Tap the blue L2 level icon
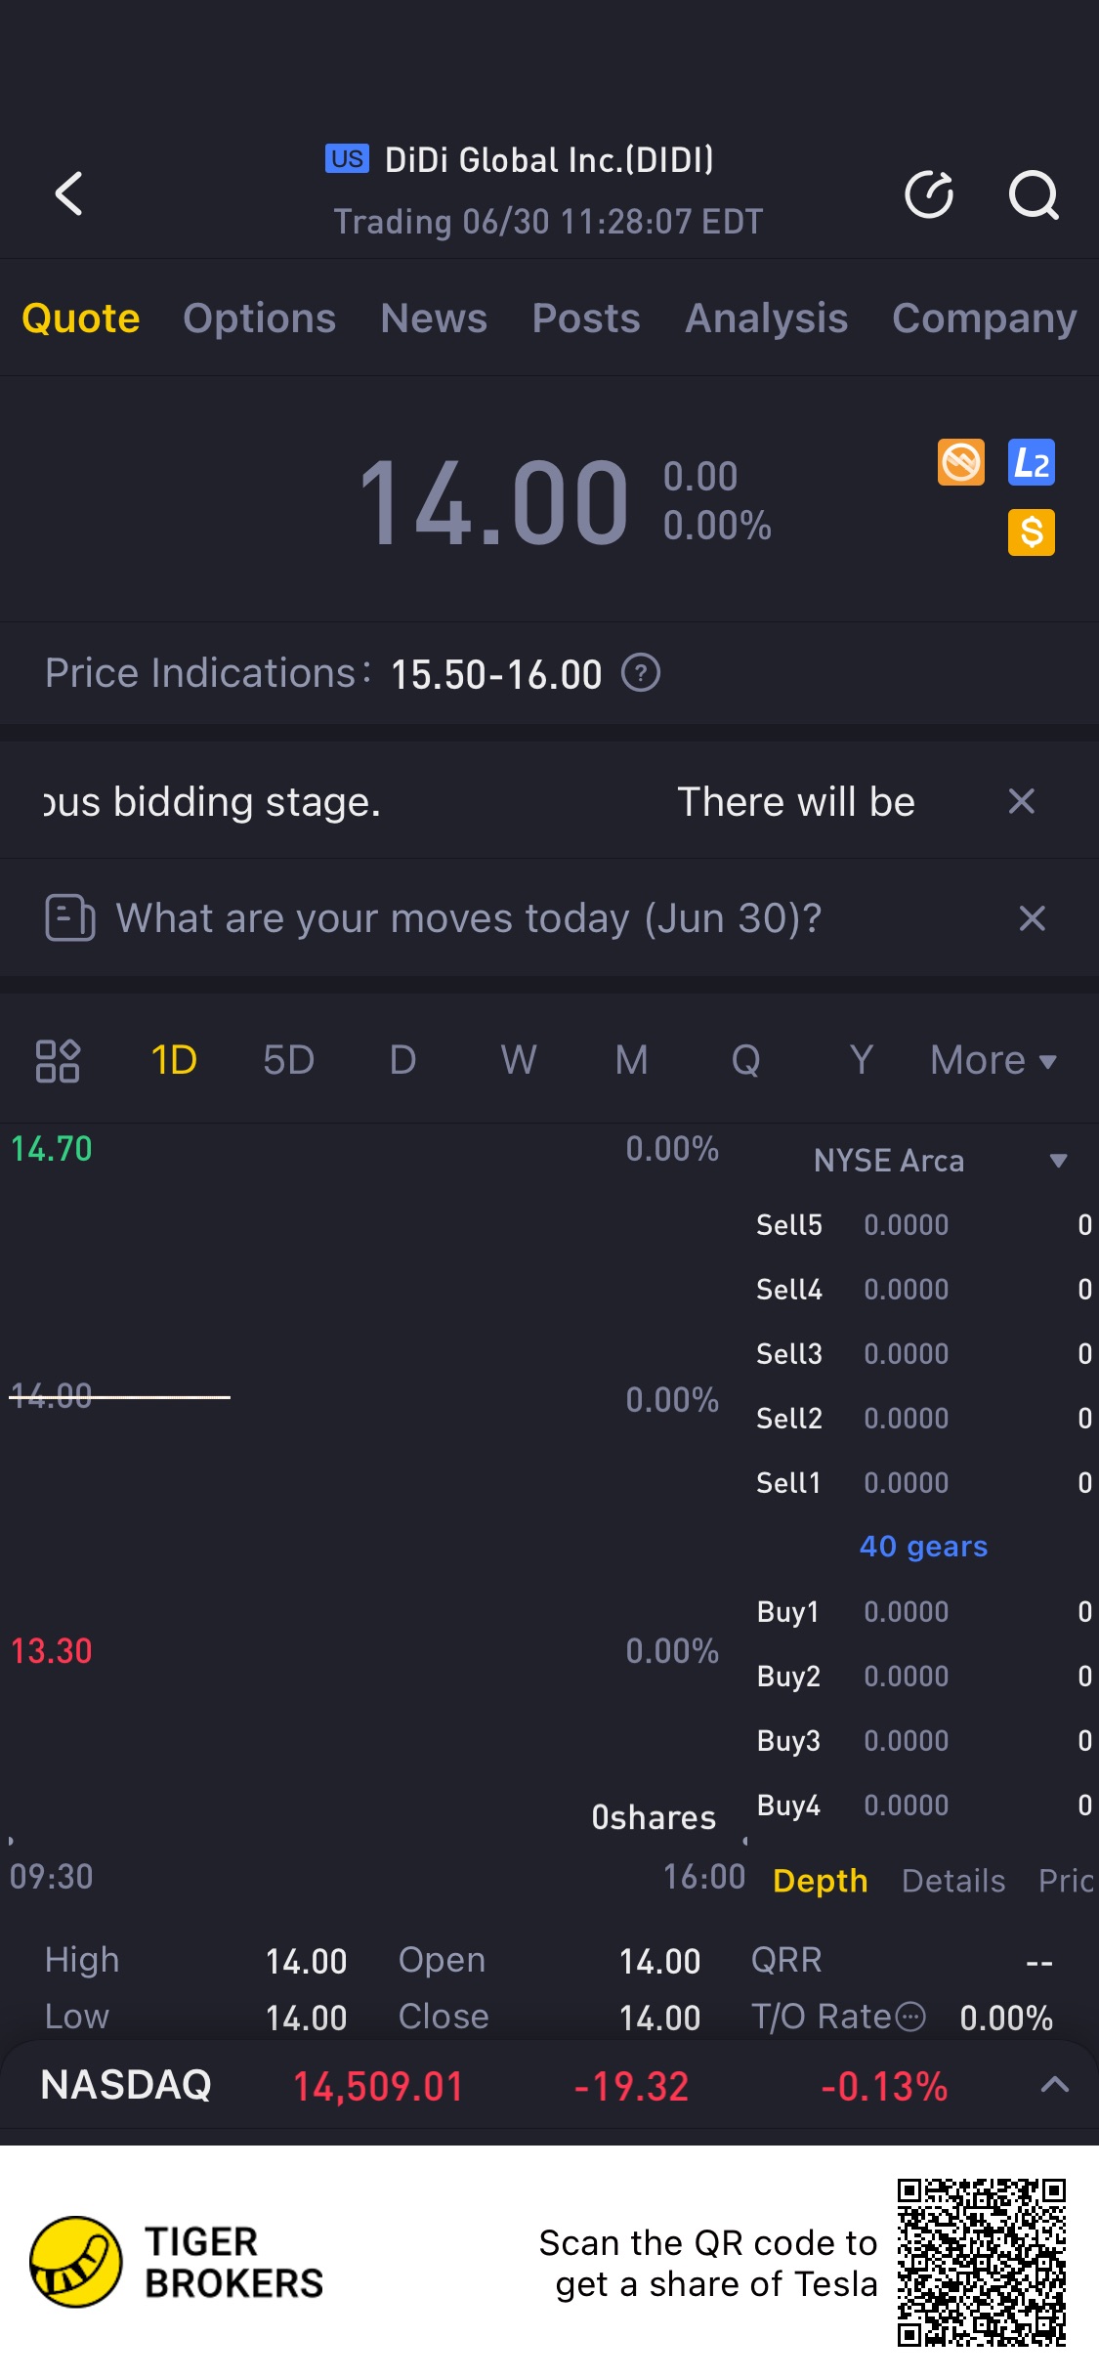 [x=1032, y=462]
